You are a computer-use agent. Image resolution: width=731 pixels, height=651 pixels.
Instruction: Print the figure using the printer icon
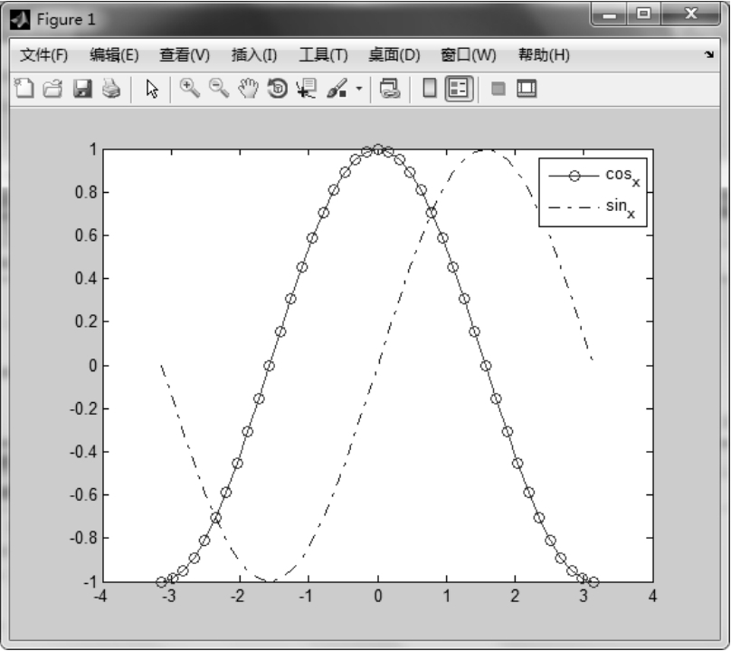click(x=110, y=89)
